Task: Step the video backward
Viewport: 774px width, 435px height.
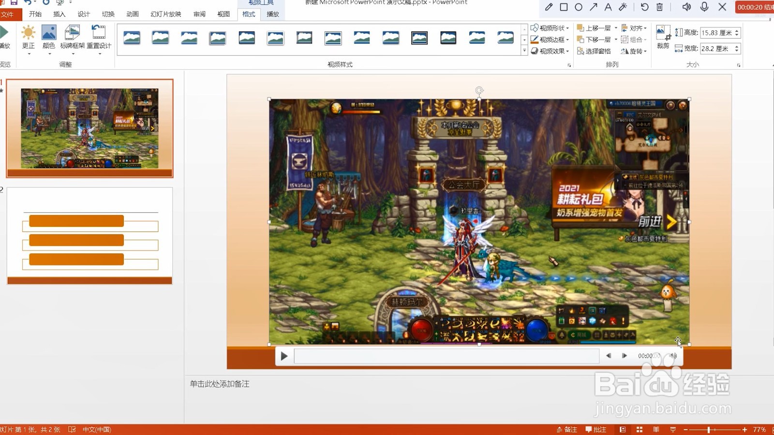Action: tap(609, 356)
